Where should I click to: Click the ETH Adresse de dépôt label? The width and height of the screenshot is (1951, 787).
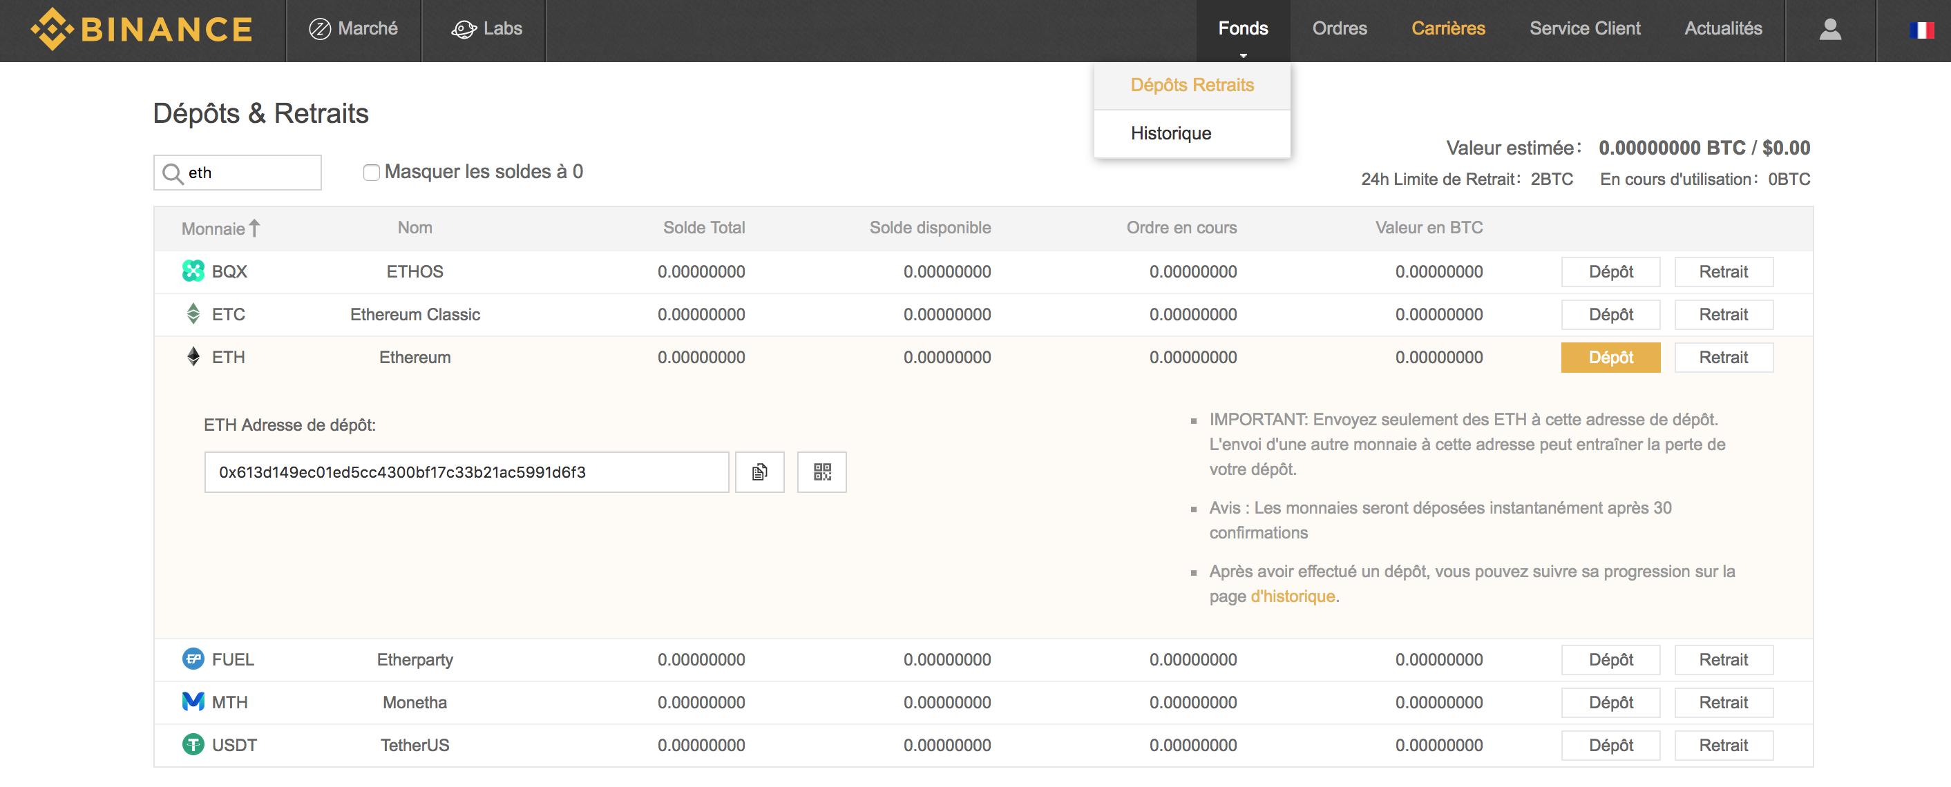289,425
